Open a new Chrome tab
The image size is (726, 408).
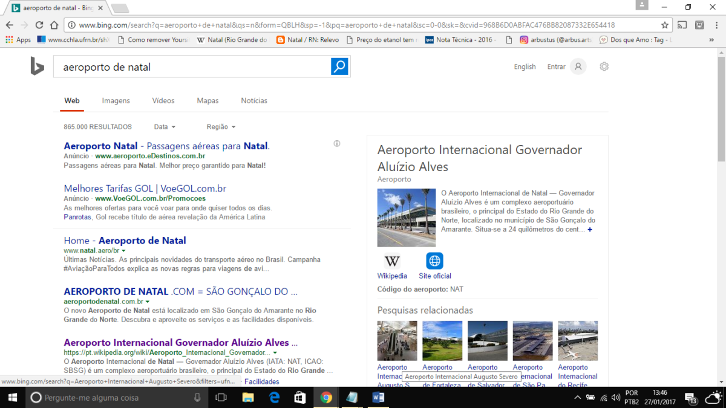[x=120, y=8]
